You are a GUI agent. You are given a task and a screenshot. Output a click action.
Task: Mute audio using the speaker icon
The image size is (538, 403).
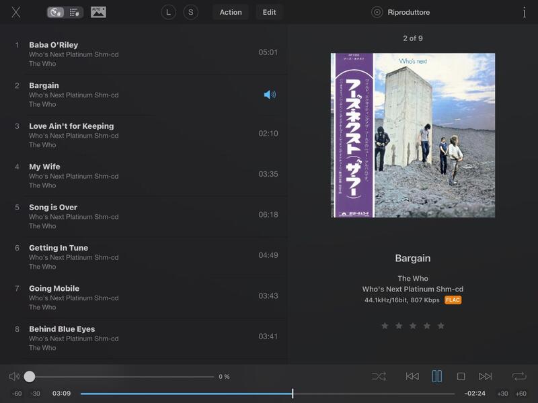(x=14, y=377)
